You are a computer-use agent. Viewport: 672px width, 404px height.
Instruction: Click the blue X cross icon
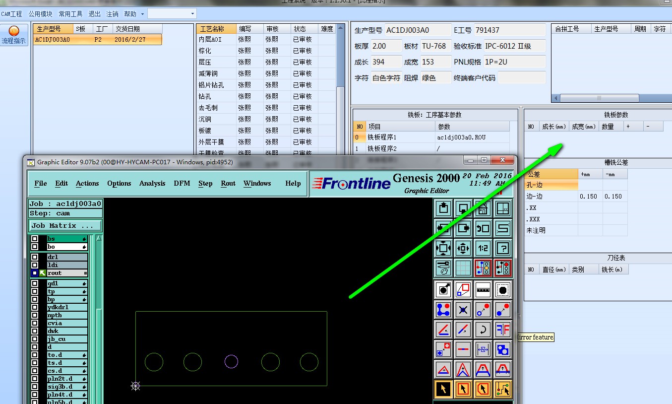click(463, 309)
